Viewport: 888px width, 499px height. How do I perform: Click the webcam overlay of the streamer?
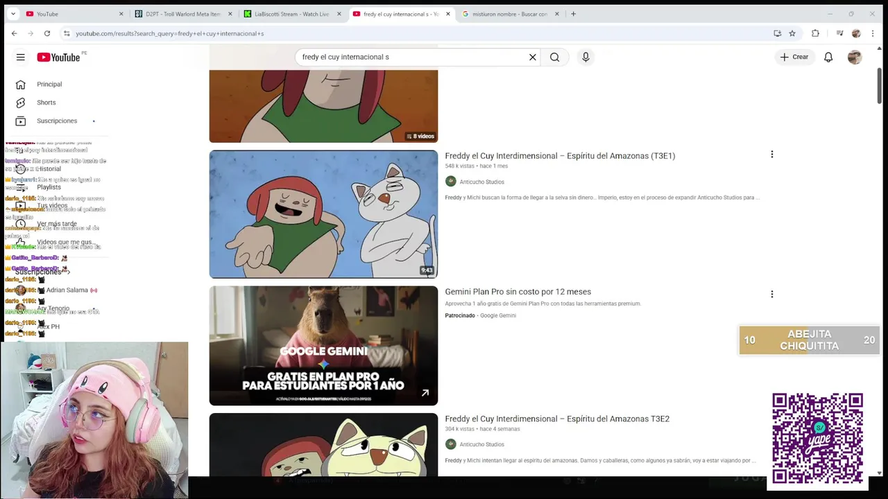(94, 420)
